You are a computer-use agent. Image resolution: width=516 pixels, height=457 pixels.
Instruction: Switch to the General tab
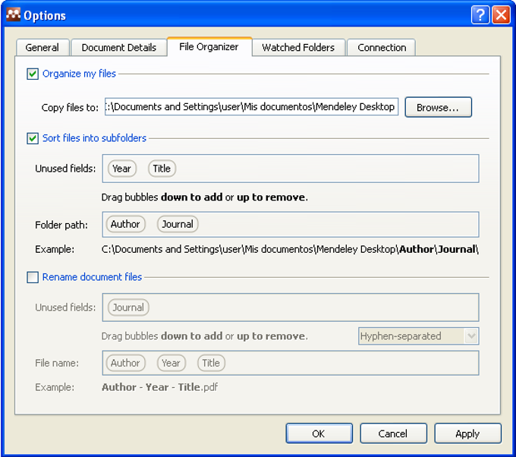(42, 47)
